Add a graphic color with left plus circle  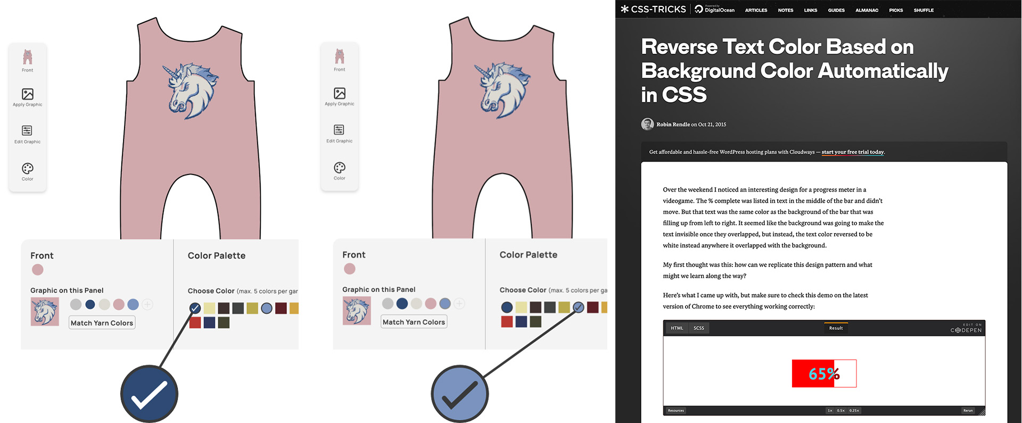point(147,304)
